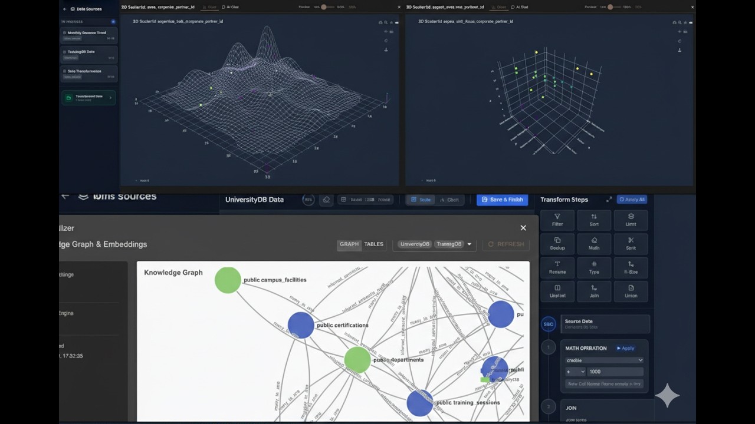Expand the green Transformed Data card chevron
Screen dimensions: 755x424
point(110,98)
